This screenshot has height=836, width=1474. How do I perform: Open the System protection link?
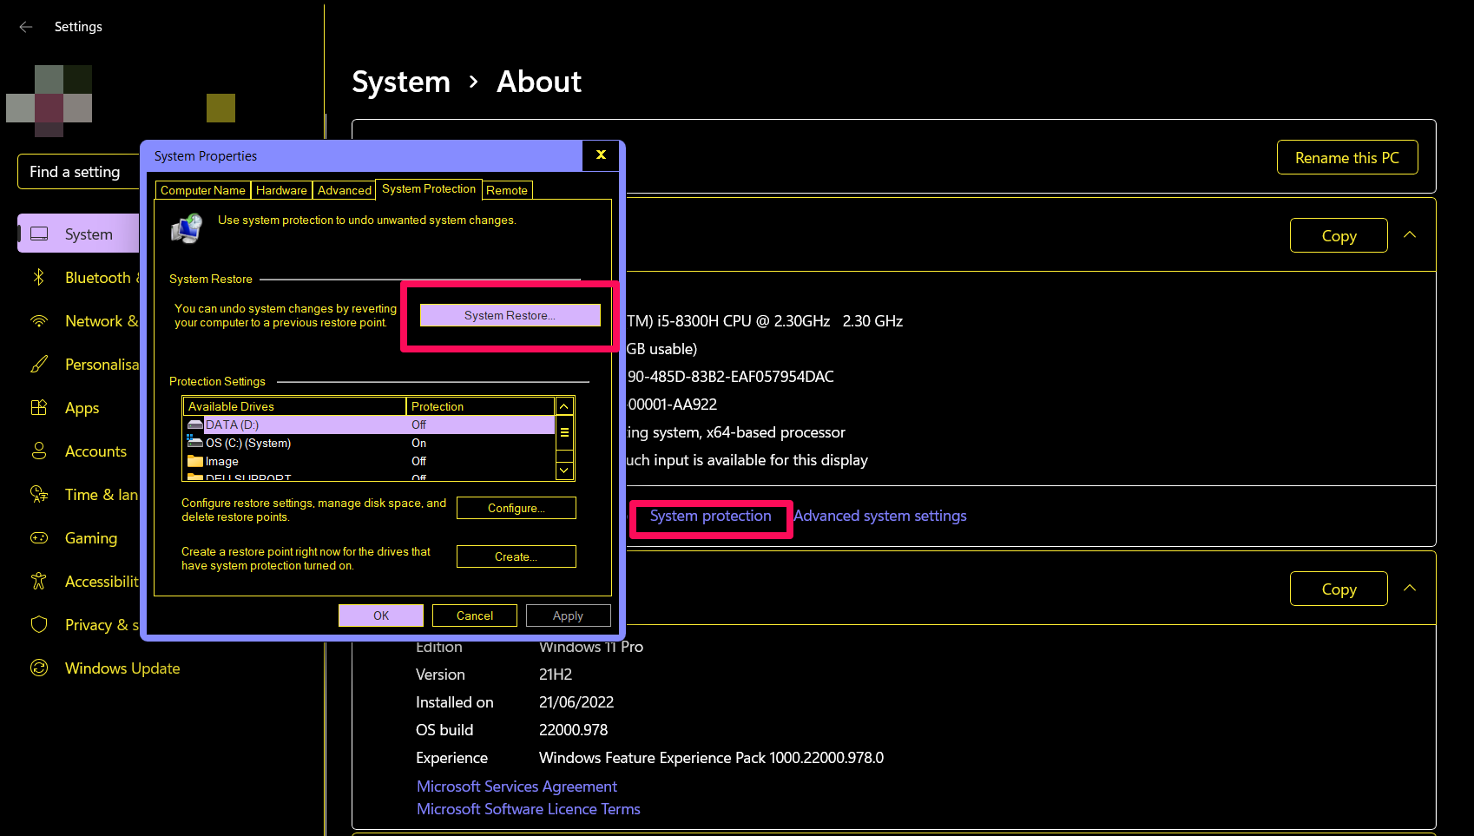[x=710, y=516]
